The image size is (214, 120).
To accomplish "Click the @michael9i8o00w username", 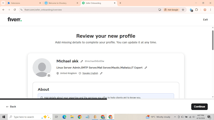I will coord(94,61).
